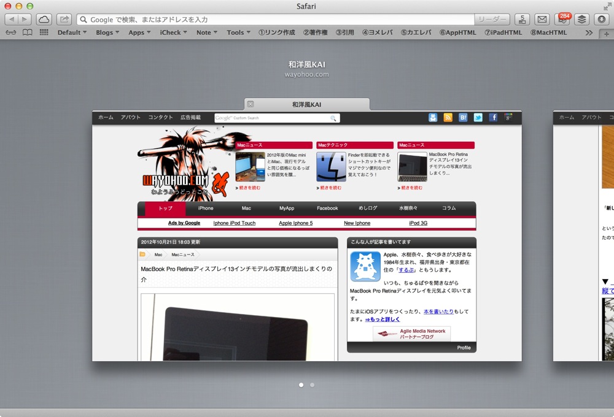Open the Downloads toolbar button
The image size is (614, 417).
tap(602, 19)
